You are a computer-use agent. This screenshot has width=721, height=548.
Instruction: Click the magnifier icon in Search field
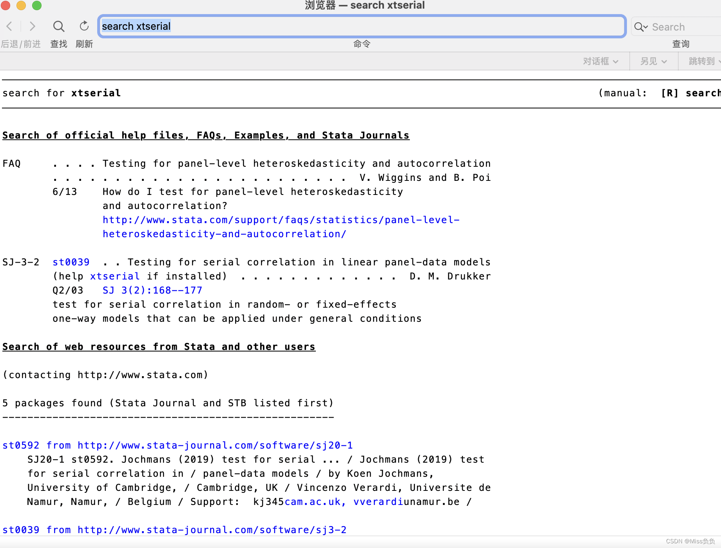(x=641, y=27)
